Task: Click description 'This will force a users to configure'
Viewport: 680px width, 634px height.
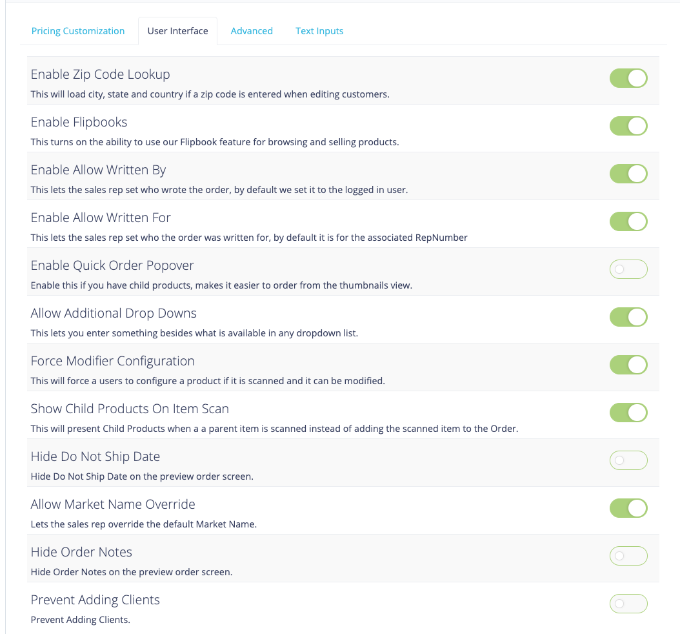Action: click(x=208, y=380)
